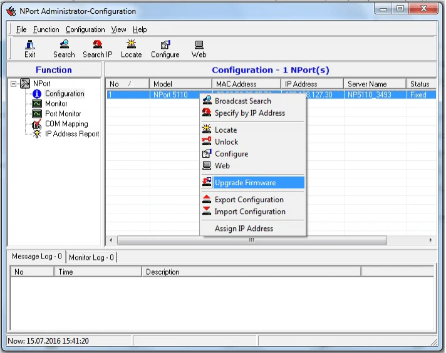Click the Search toolbar icon
Screen dimensions: 446x353
64,48
